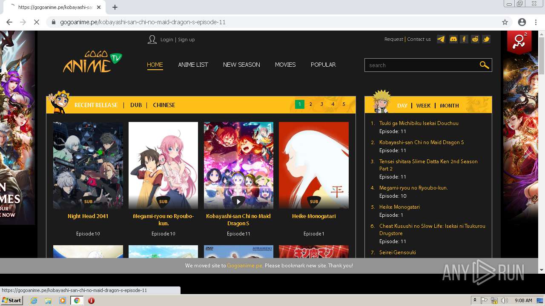
Task: Open the POPULAR menu
Action: (x=323, y=65)
